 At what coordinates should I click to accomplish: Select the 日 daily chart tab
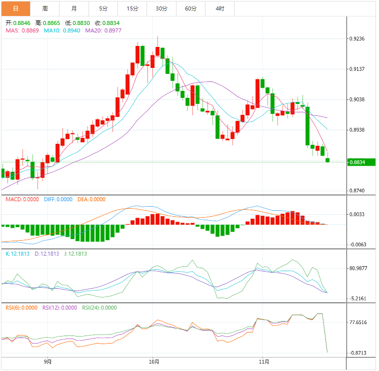[15, 8]
